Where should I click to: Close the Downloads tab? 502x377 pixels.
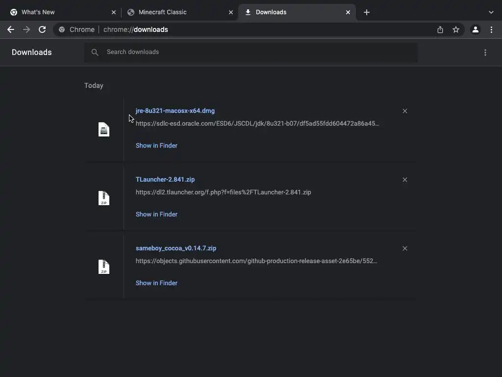click(x=348, y=12)
